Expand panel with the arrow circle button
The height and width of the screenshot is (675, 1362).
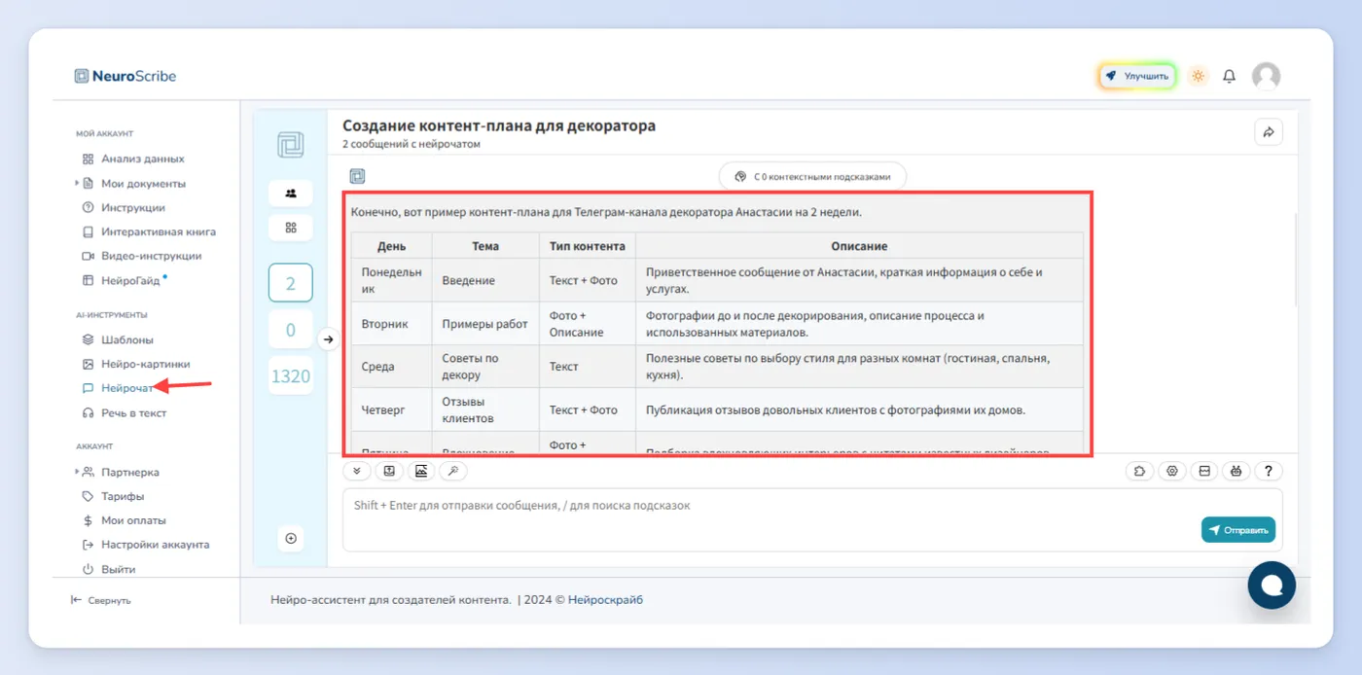tap(329, 338)
